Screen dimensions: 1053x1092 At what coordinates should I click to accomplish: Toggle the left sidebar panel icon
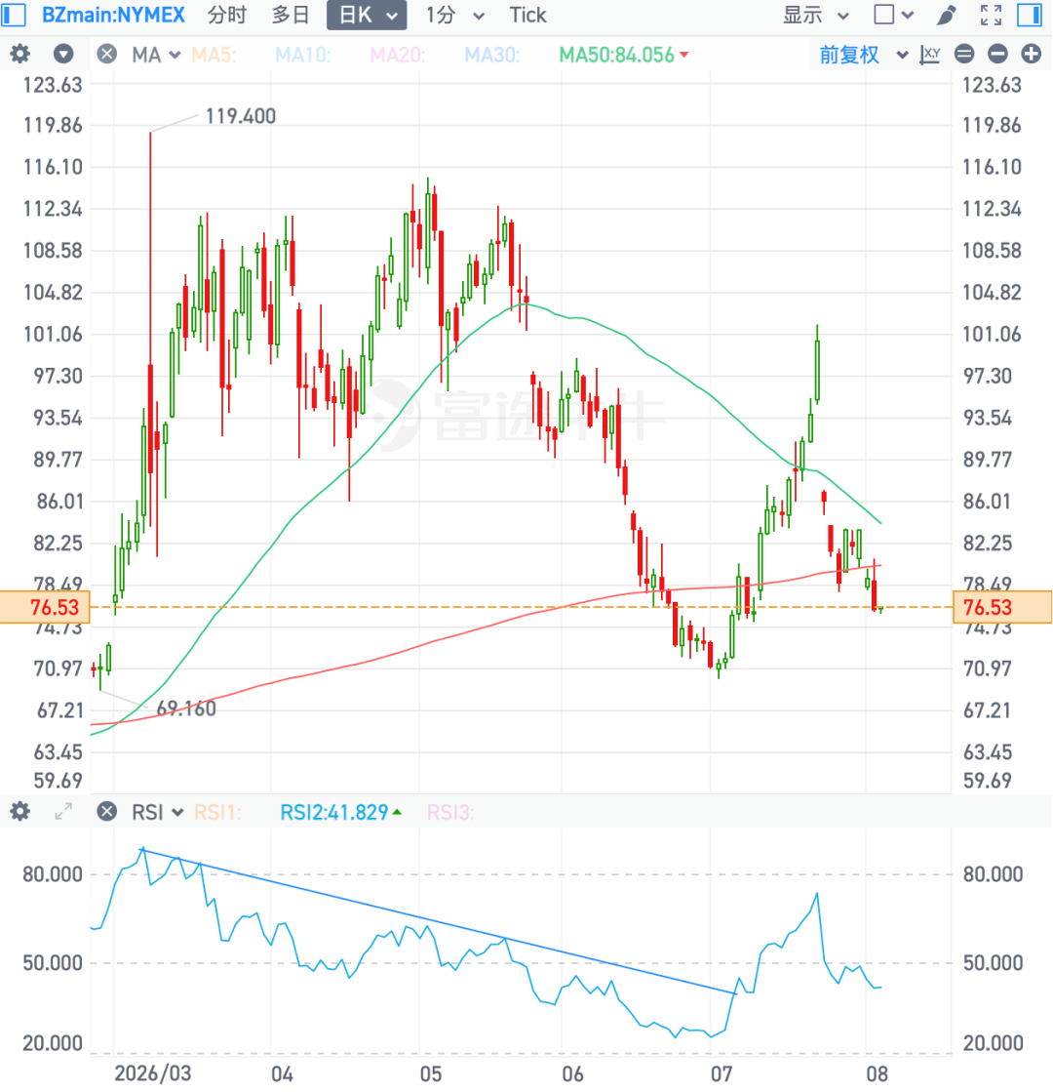pos(14,15)
